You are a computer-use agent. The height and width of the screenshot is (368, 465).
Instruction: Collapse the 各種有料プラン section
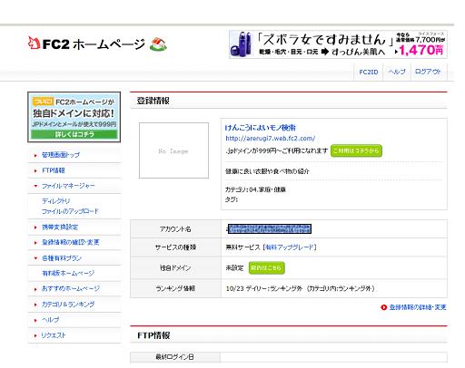pyautogui.click(x=62, y=258)
